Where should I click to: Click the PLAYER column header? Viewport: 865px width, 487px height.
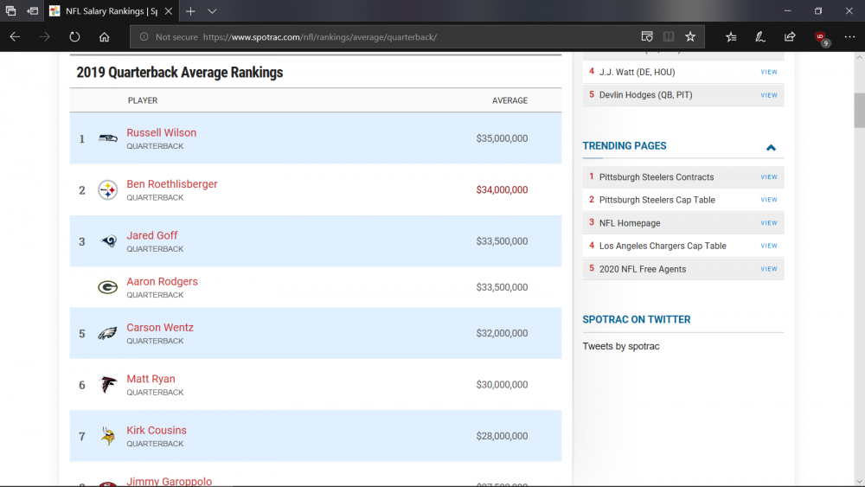click(x=143, y=100)
